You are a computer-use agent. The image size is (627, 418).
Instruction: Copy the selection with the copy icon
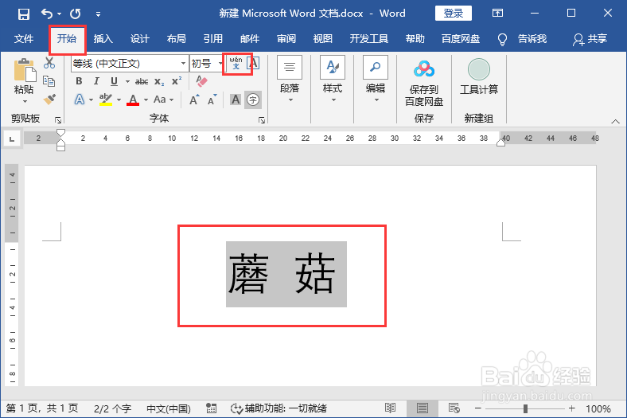click(49, 81)
